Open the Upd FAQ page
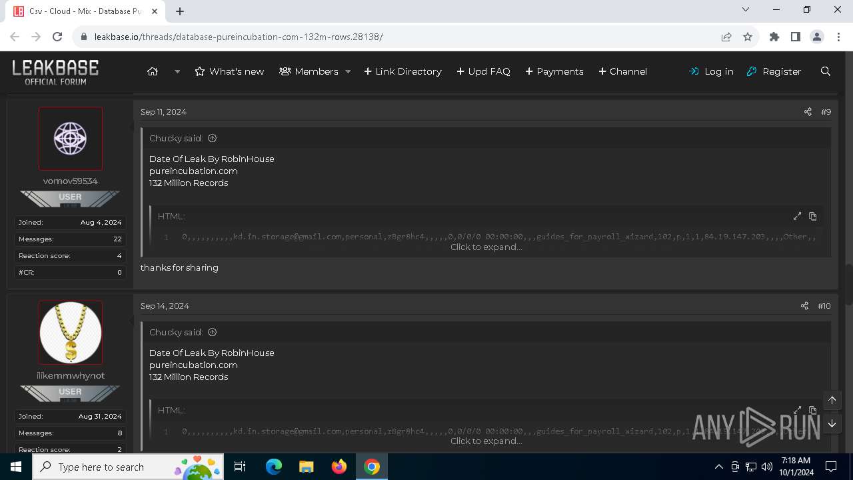Viewport: 853px width, 480px height. pyautogui.click(x=483, y=71)
